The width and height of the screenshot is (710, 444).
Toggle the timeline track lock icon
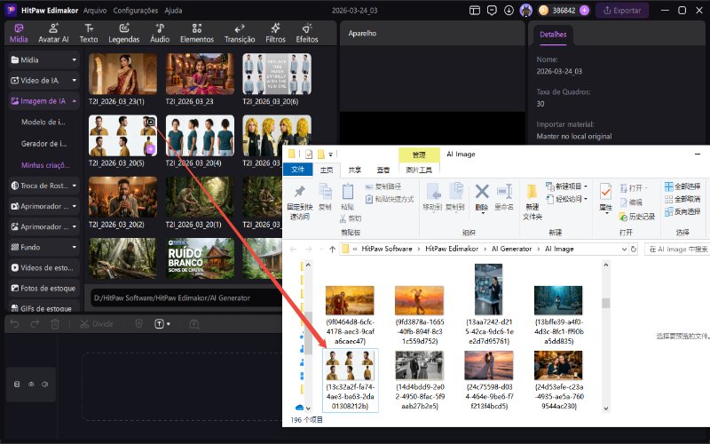click(x=17, y=385)
